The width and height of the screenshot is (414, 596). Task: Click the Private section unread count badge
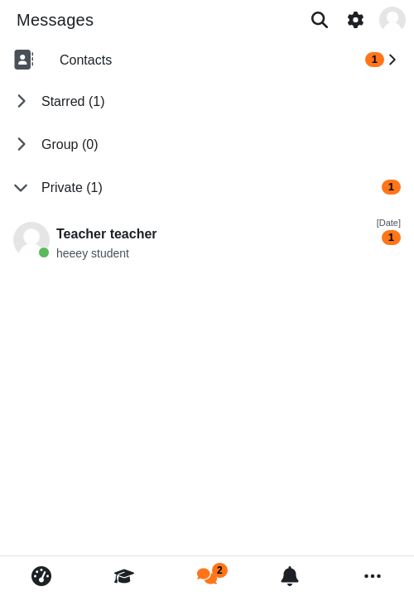click(391, 187)
